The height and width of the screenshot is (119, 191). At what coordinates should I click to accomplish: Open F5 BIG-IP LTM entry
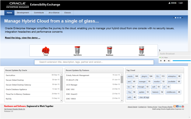click(72, 80)
